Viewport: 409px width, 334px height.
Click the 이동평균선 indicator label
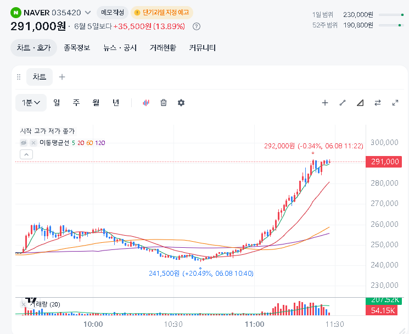click(54, 143)
